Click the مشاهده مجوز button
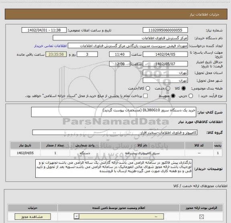 click(32, 217)
